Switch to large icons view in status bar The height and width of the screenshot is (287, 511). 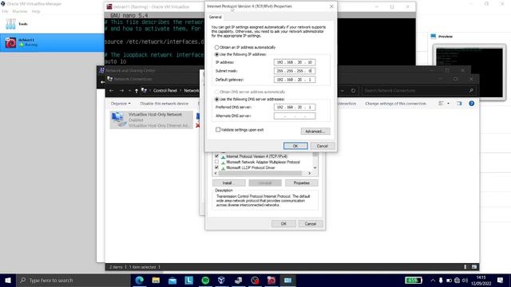point(473,267)
